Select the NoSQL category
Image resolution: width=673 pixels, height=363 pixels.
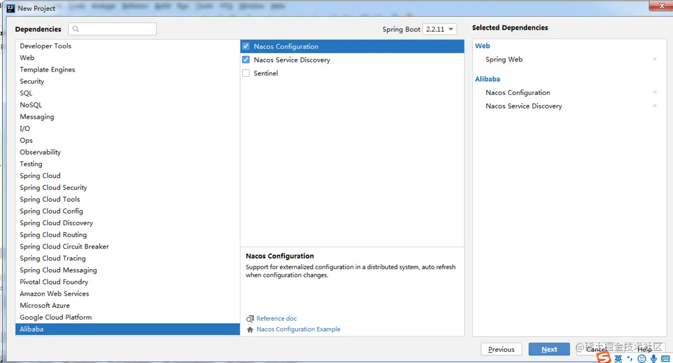tap(128, 105)
